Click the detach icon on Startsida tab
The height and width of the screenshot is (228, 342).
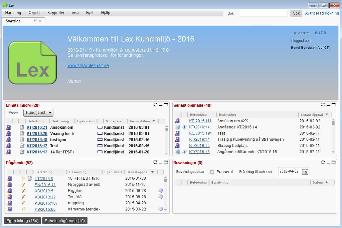[x=35, y=21]
